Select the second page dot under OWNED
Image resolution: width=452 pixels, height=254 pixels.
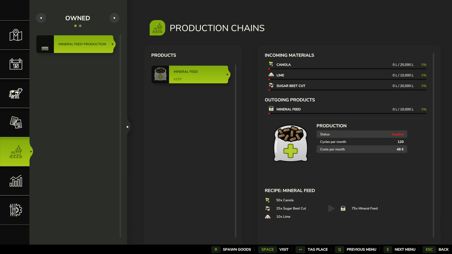coord(80,26)
